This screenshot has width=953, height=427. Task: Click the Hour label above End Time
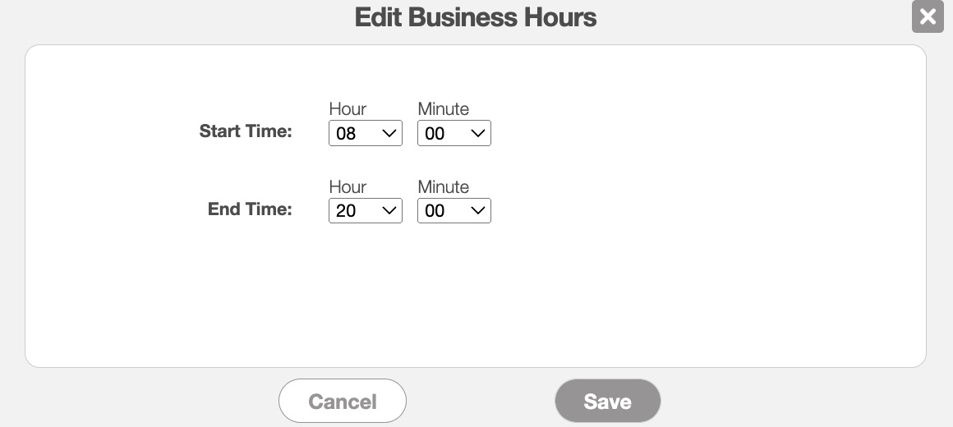[x=348, y=187]
